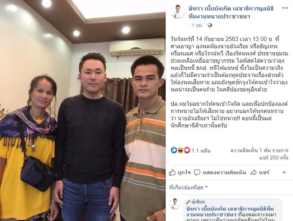Image resolution: width=293 pixels, height=221 pixels.
Task: Open the ความคิดเห็น 1 พัน รายการ comments count
Action: (260, 150)
